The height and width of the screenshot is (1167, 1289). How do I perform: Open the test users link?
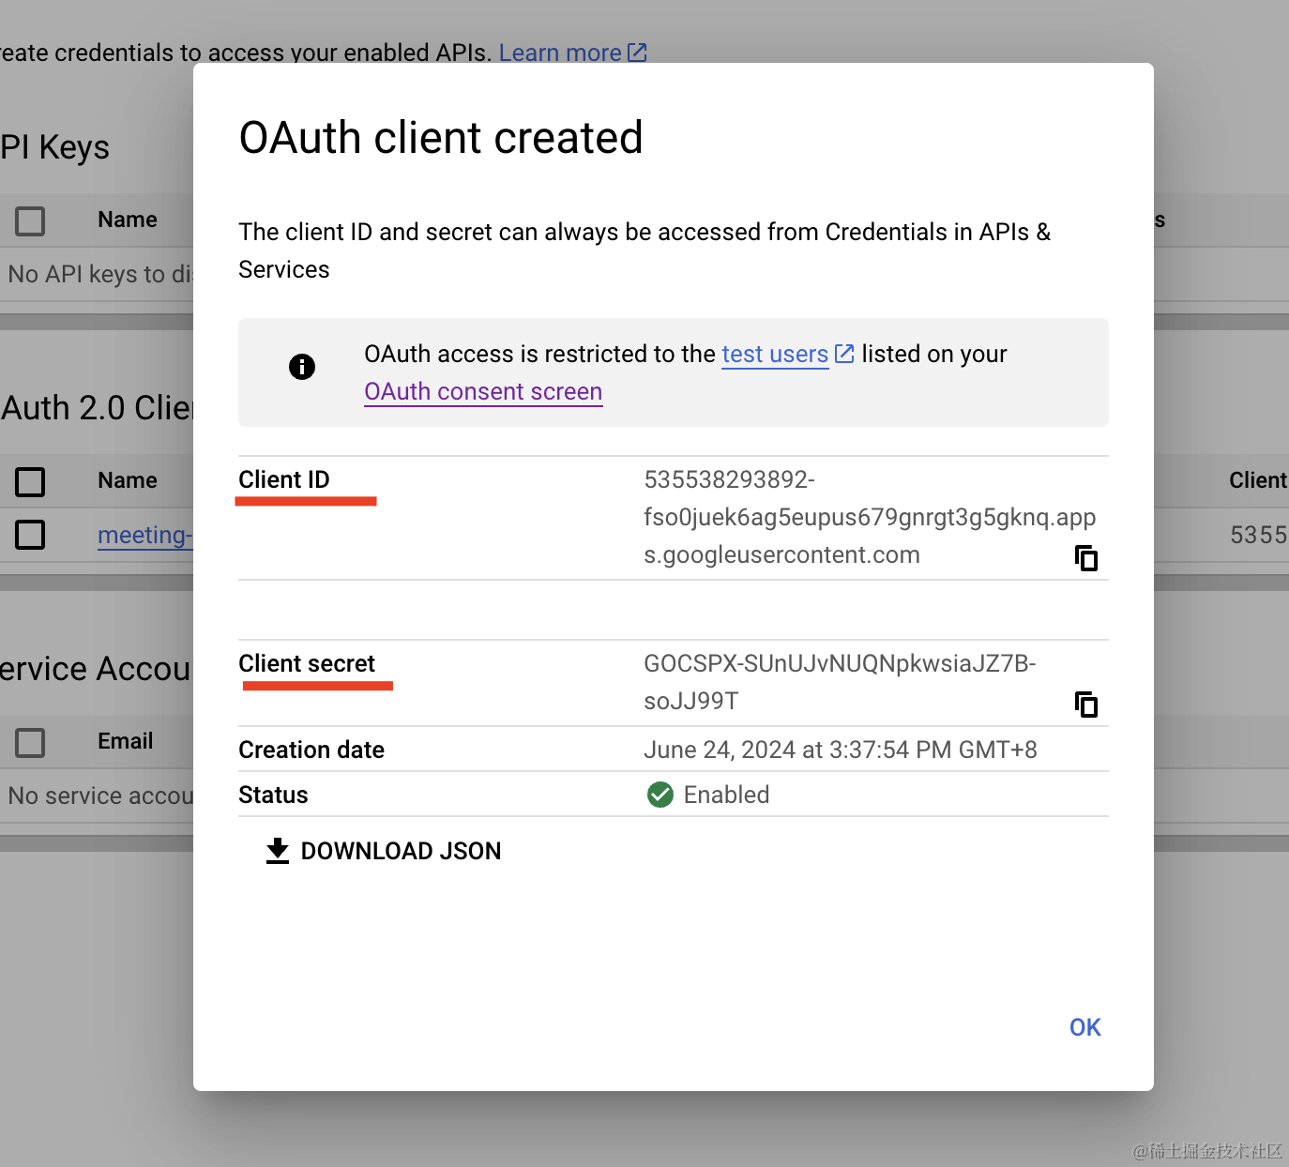pyautogui.click(x=774, y=354)
